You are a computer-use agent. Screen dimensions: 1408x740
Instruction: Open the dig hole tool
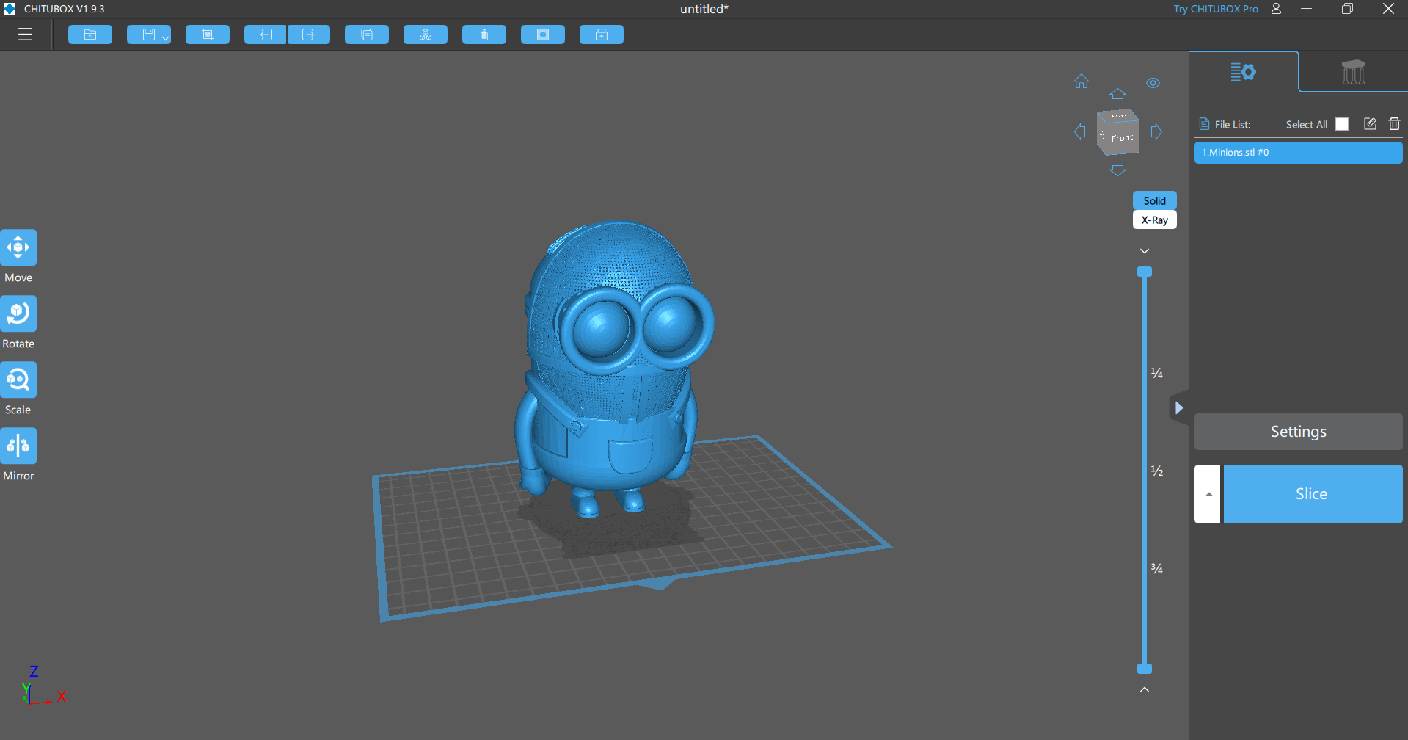tap(543, 35)
